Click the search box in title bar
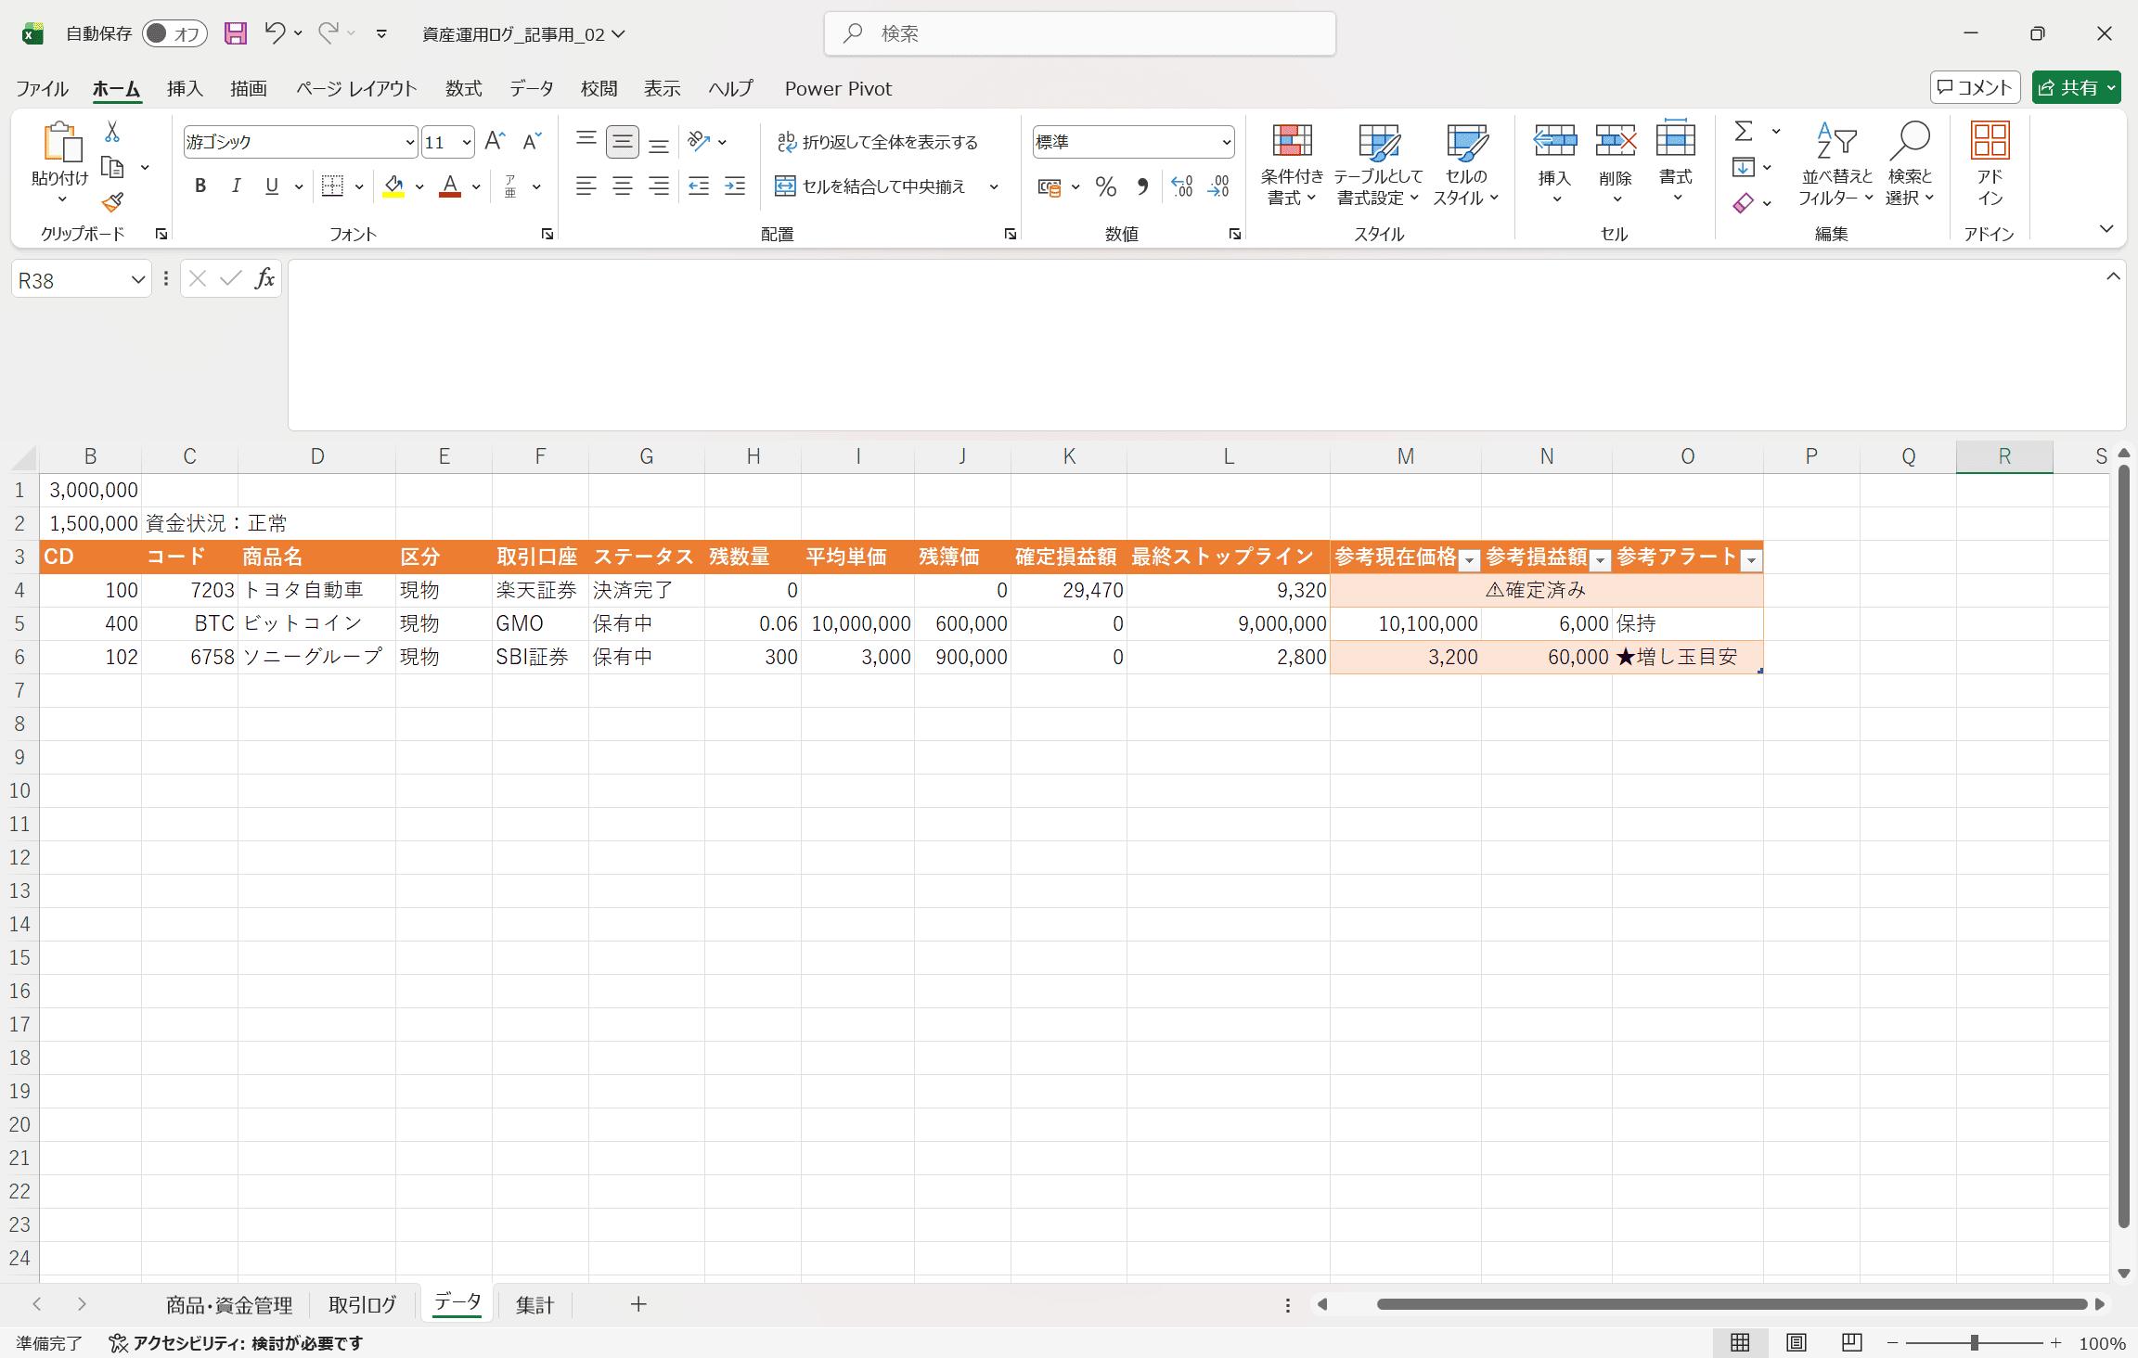Image resolution: width=2138 pixels, height=1358 pixels. pyautogui.click(x=1079, y=34)
